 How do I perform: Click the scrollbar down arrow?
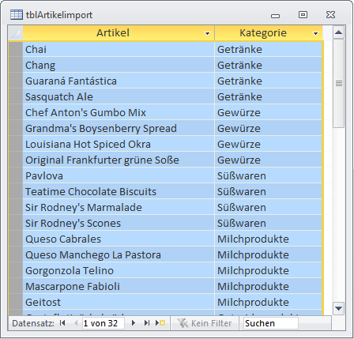click(x=338, y=308)
